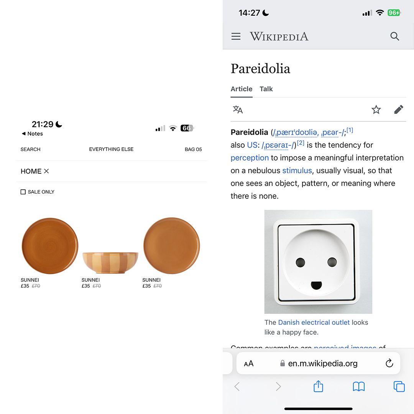414x414 pixels.
Task: Tick the SALE ONLY checkbox
Action: (23, 192)
